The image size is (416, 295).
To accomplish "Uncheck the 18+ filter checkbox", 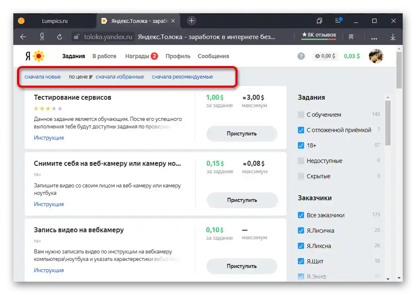I will click(x=301, y=145).
